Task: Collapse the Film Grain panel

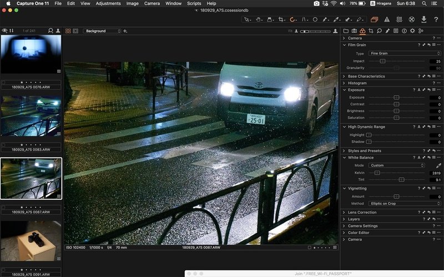Action: tap(344, 45)
